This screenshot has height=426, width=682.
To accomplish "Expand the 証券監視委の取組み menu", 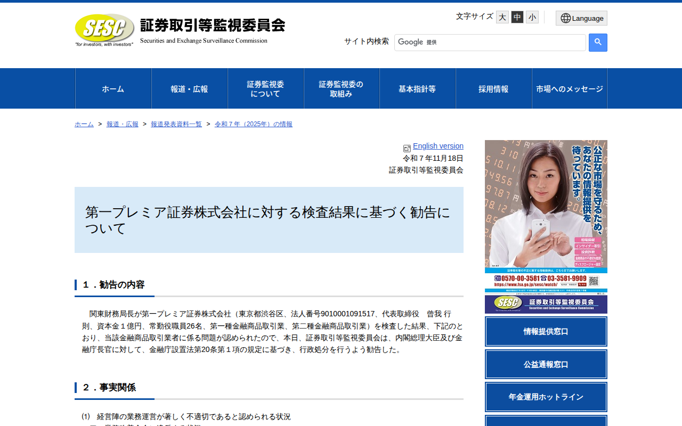I will click(x=342, y=89).
